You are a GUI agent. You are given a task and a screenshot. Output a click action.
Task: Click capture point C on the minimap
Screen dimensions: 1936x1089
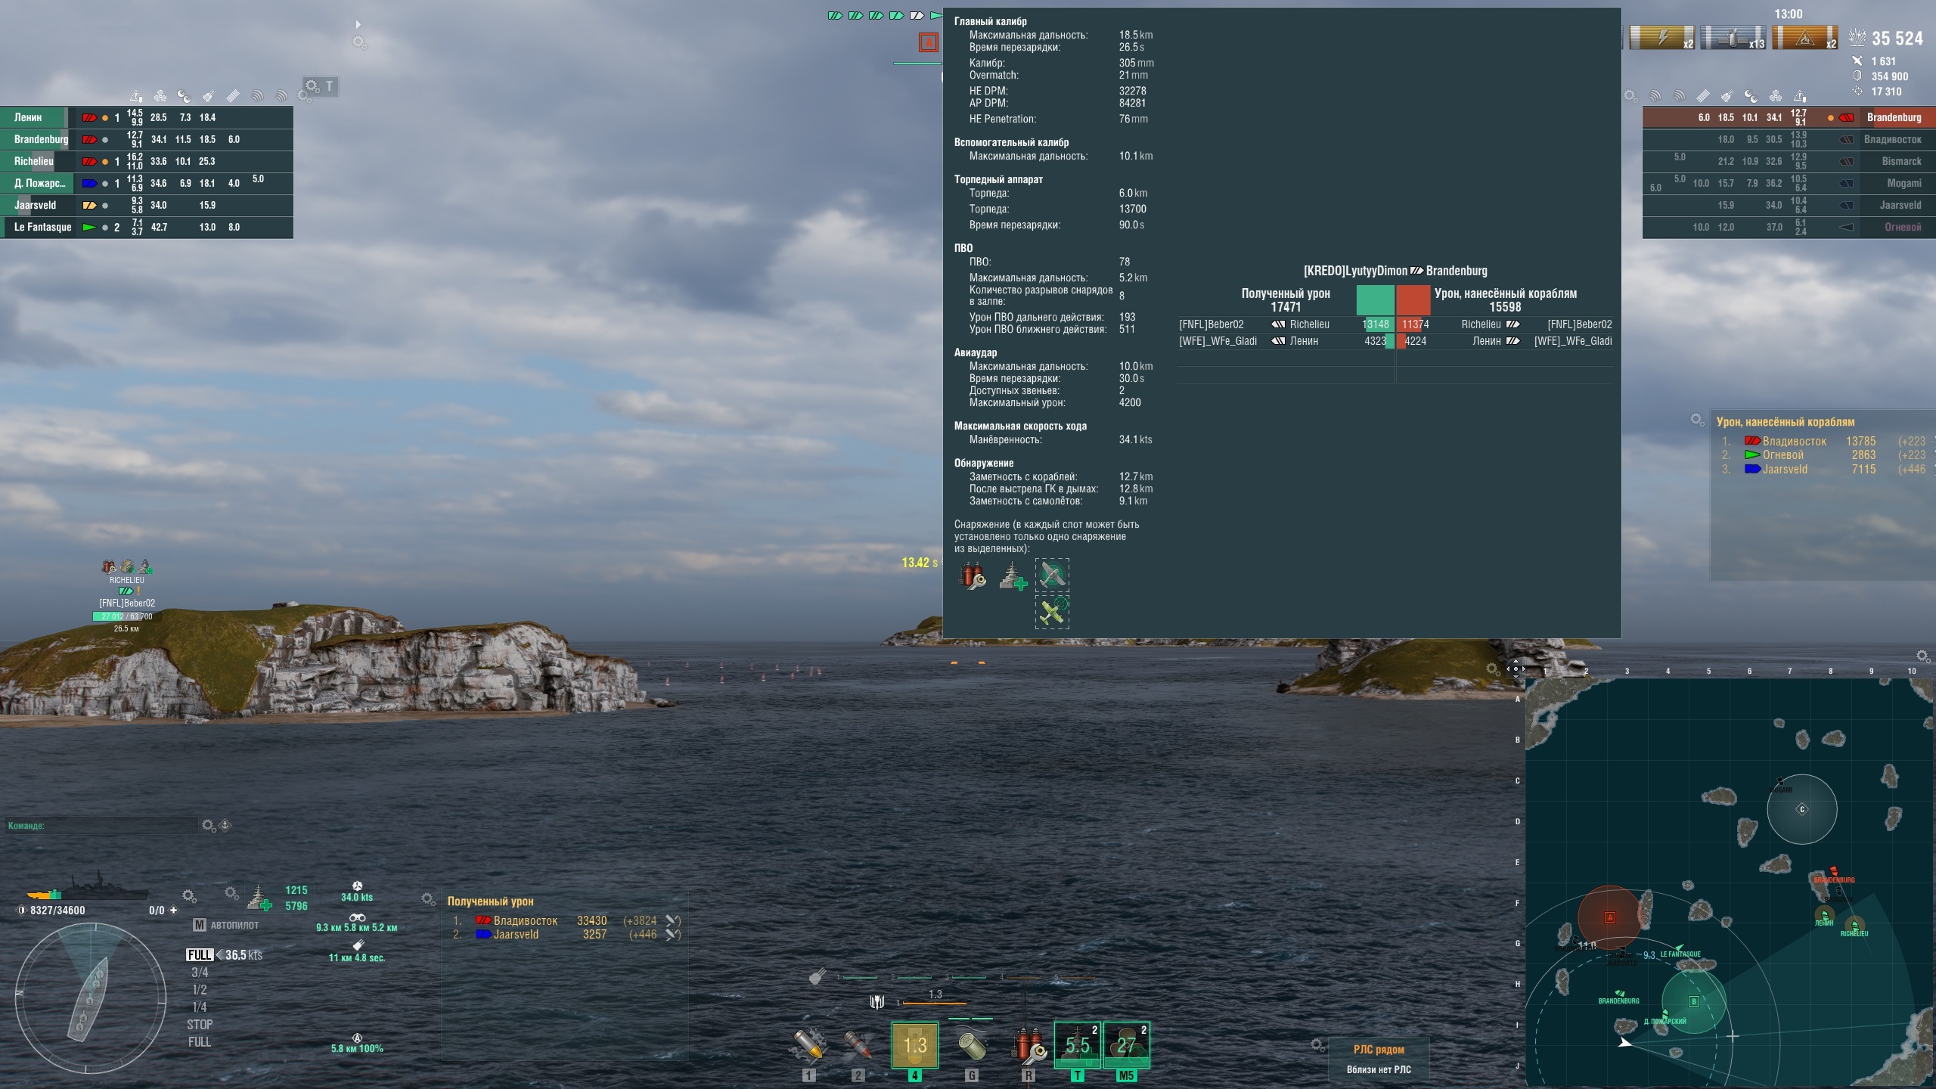[1802, 809]
